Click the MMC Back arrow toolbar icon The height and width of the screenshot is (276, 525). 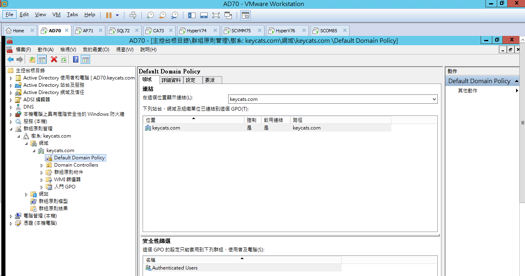pyautogui.click(x=10, y=60)
